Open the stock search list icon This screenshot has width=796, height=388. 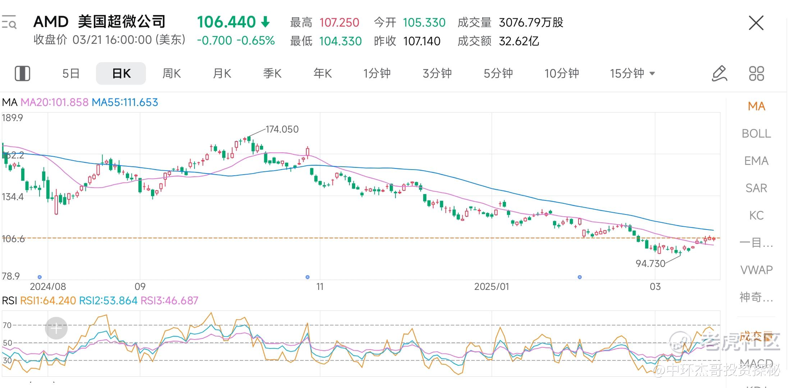click(x=9, y=22)
